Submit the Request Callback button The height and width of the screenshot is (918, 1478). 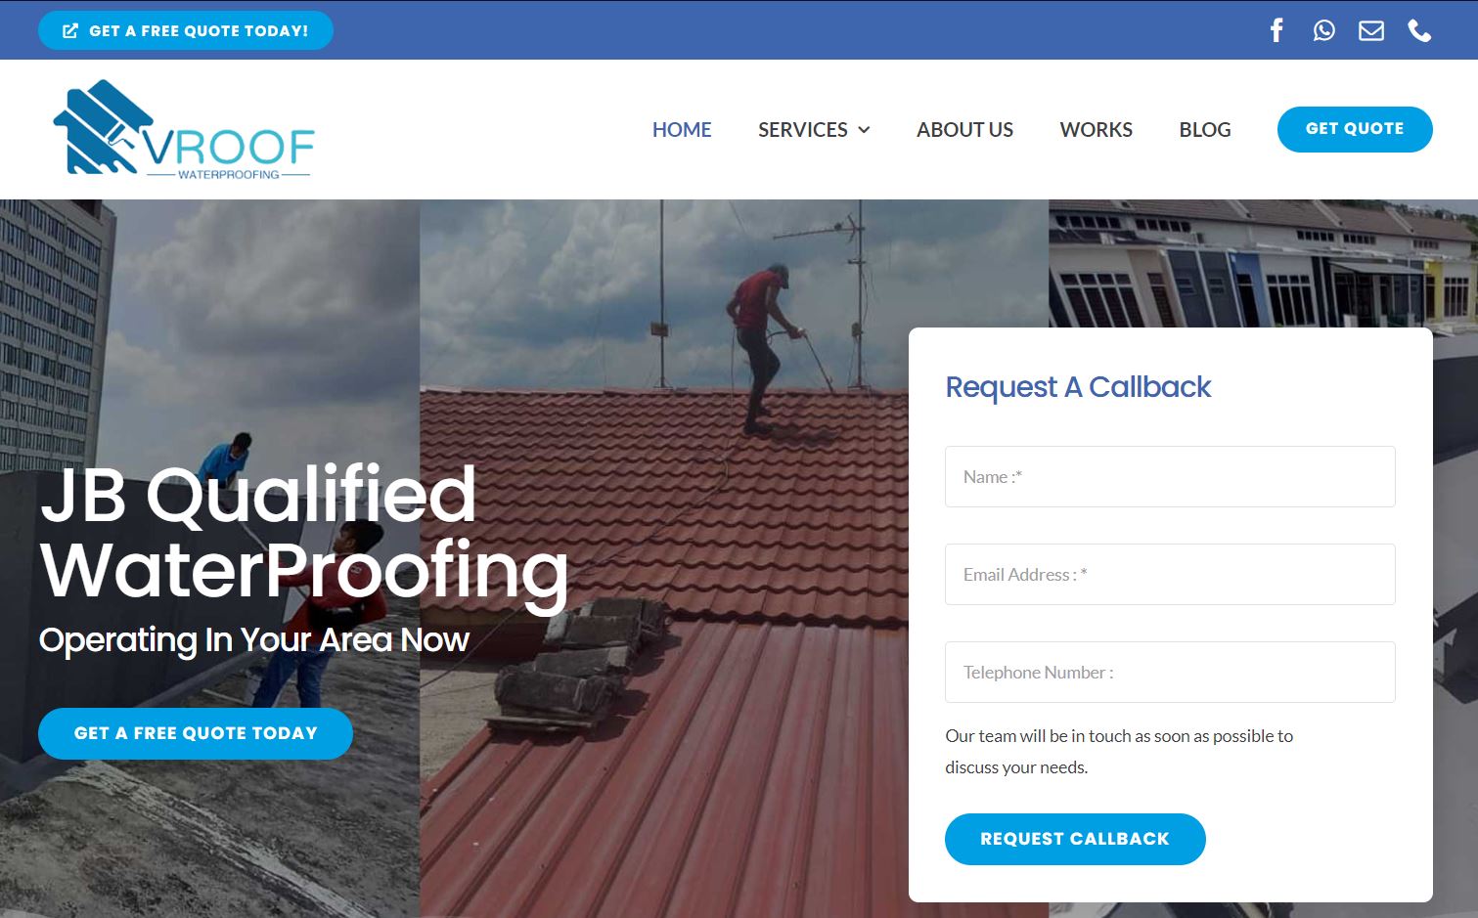coord(1075,839)
